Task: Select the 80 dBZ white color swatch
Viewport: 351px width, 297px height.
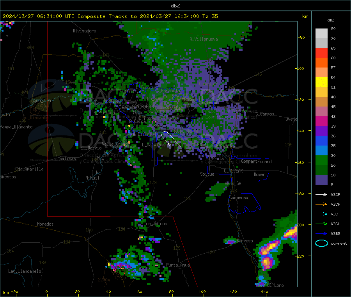Action: click(321, 34)
